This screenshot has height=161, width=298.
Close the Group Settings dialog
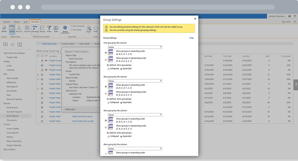coord(195,18)
